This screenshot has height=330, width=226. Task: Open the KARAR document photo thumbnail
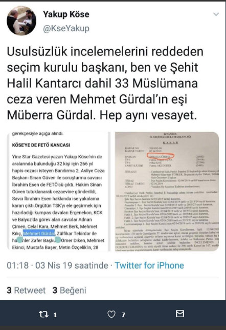click(x=167, y=191)
